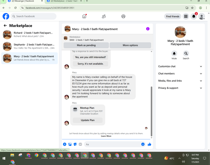Screen dimensions: 210x165
Task: Click the Update Plan button
Action: coord(88,120)
